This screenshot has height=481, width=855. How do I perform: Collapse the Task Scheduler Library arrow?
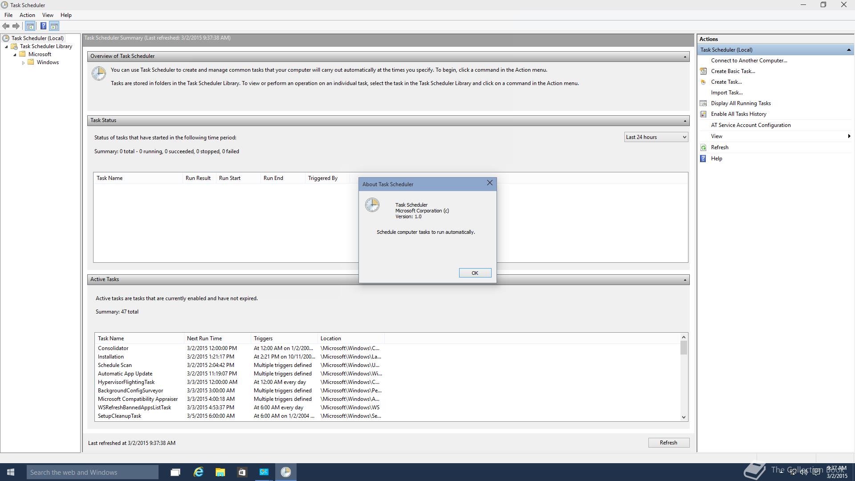tap(6, 47)
